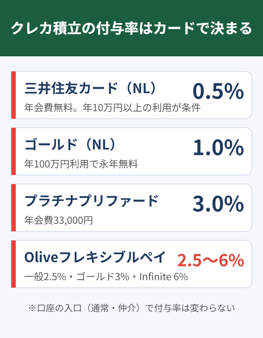Click the 3.0% rate value
This screenshot has height=338, width=263.
(218, 204)
